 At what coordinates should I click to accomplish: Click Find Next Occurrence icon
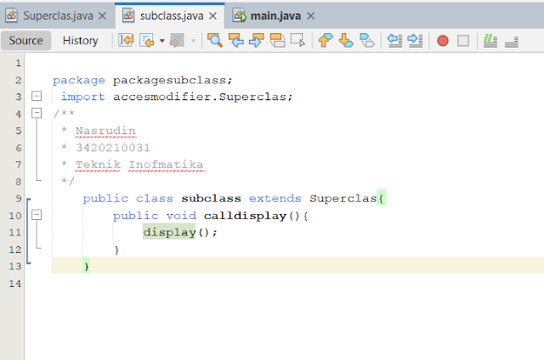pos(257,41)
